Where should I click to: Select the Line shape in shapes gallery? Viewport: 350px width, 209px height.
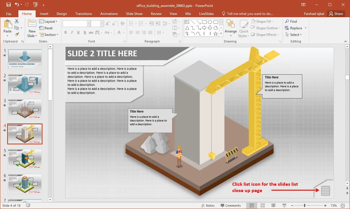[193, 22]
